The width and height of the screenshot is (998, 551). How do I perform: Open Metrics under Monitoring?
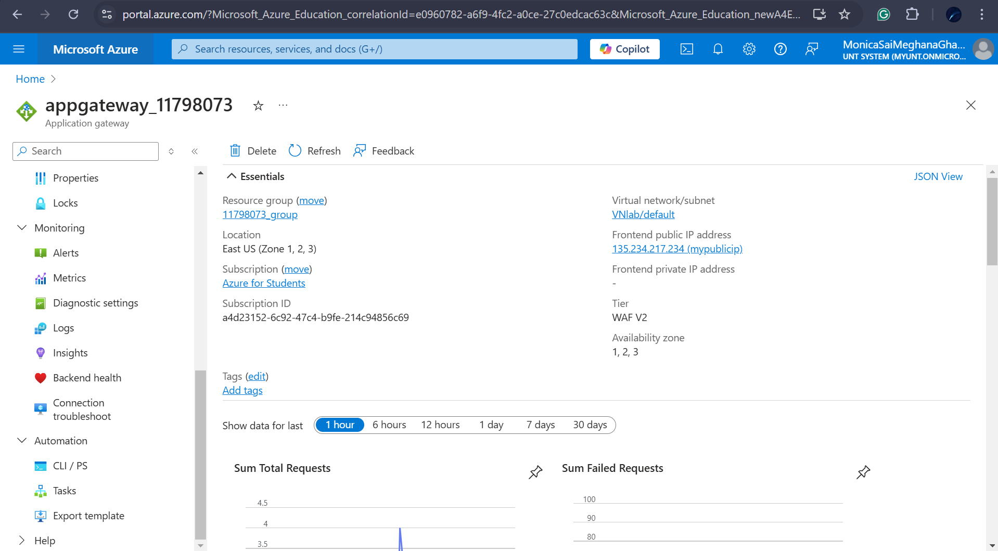69,278
